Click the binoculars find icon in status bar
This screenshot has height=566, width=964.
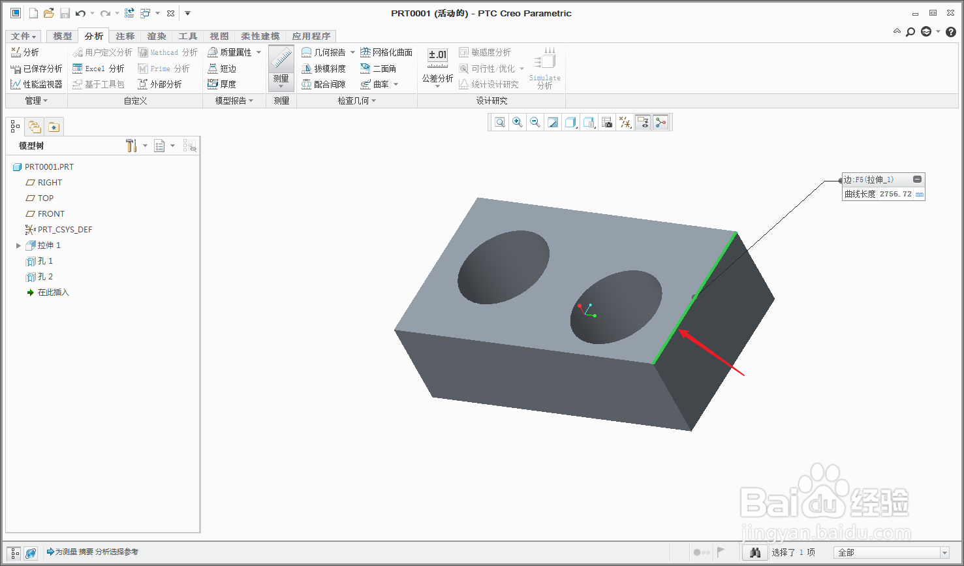pos(755,553)
